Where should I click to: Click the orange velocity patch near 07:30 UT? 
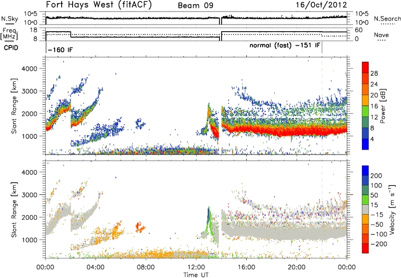(140, 227)
